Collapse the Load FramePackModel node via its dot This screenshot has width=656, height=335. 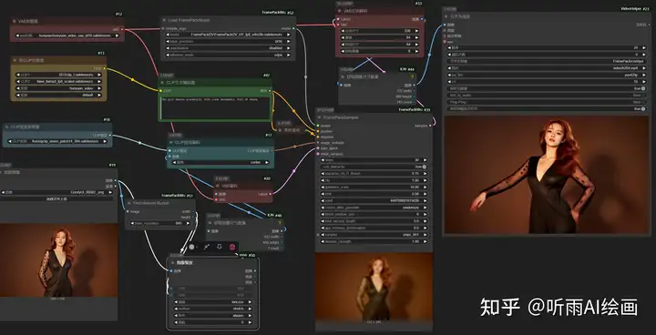[x=164, y=20]
